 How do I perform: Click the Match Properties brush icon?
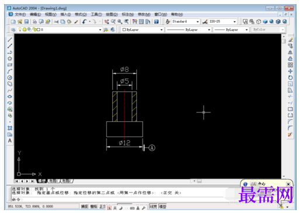76,22
